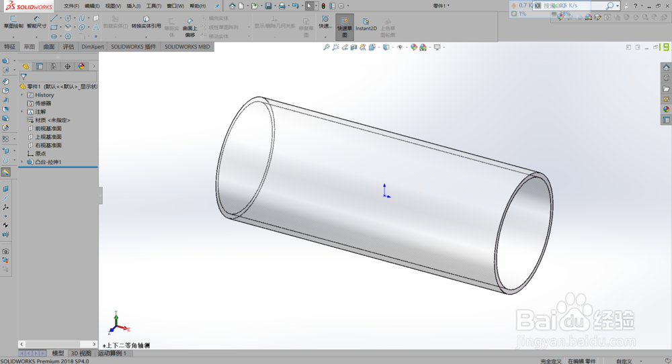Open the 工具(T) menu
The width and height of the screenshot is (672, 364).
coord(154,6)
